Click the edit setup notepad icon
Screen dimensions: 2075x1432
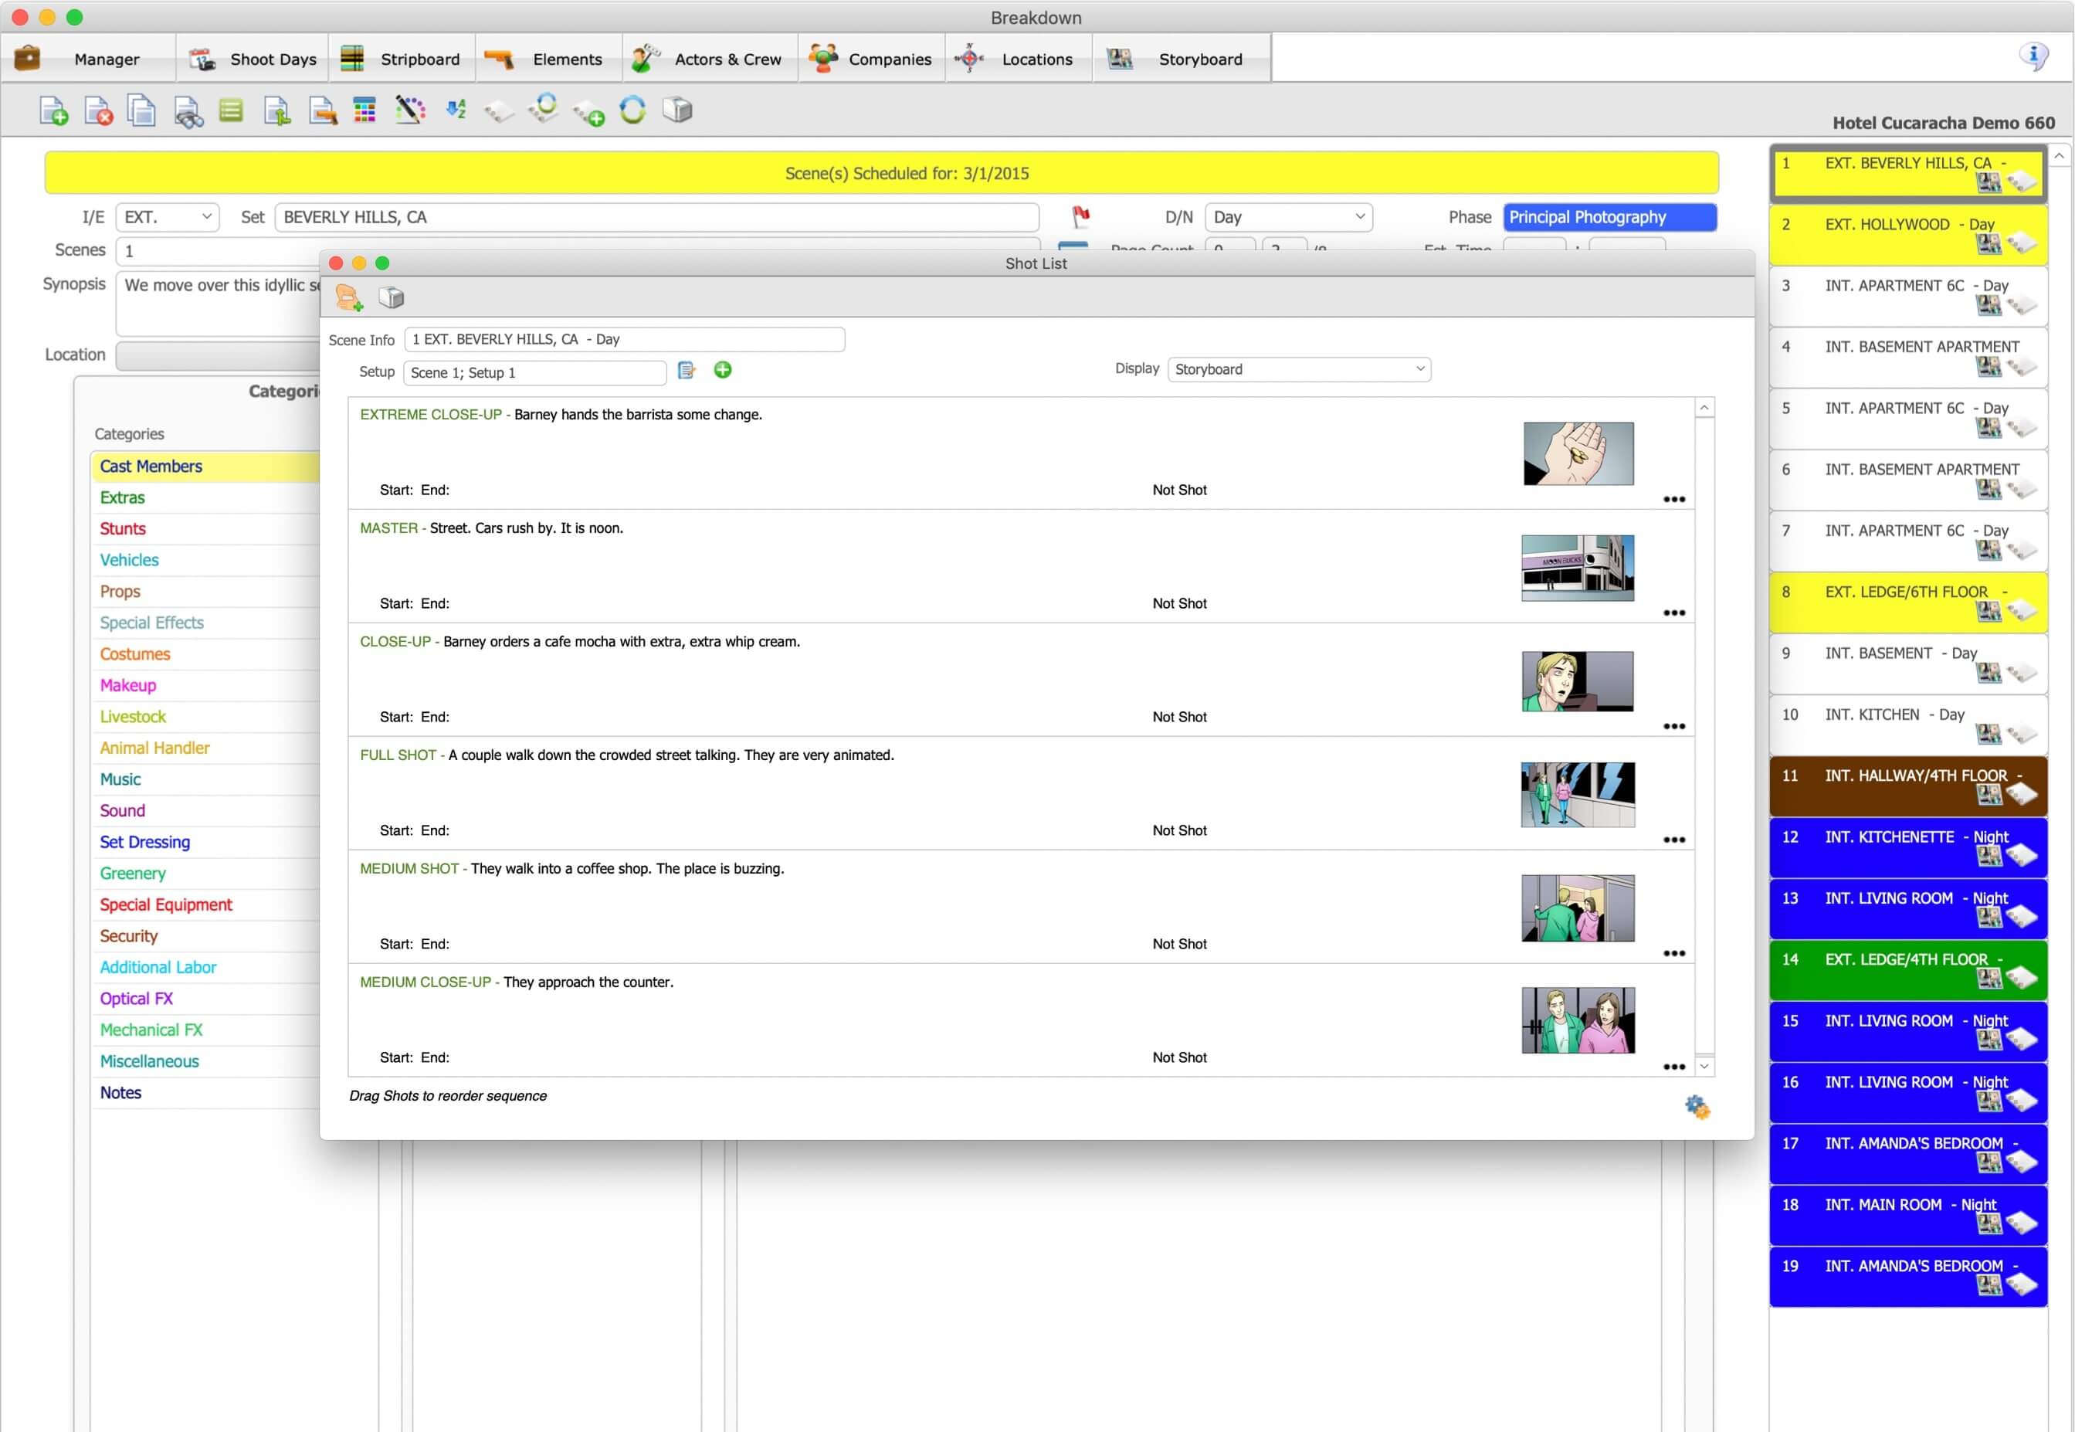[687, 371]
